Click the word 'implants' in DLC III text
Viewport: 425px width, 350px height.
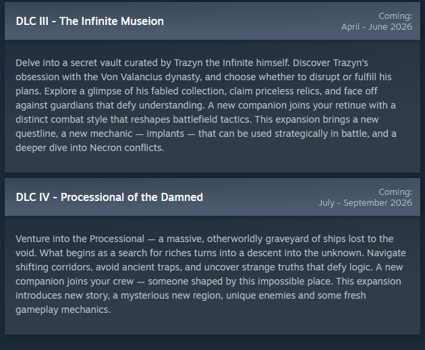pos(165,134)
